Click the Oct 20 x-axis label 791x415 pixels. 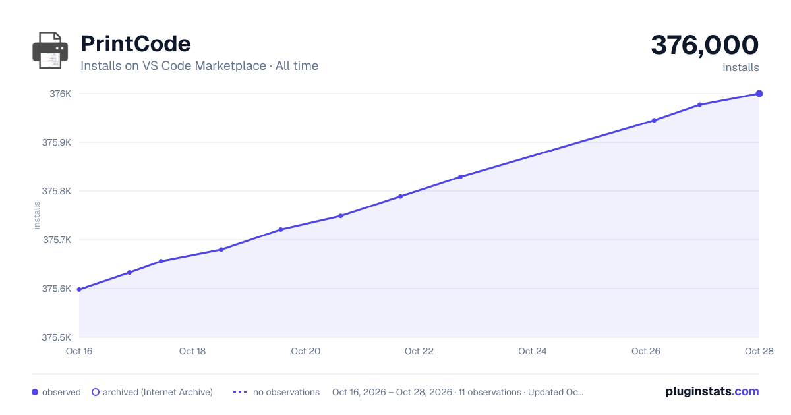[x=306, y=351]
